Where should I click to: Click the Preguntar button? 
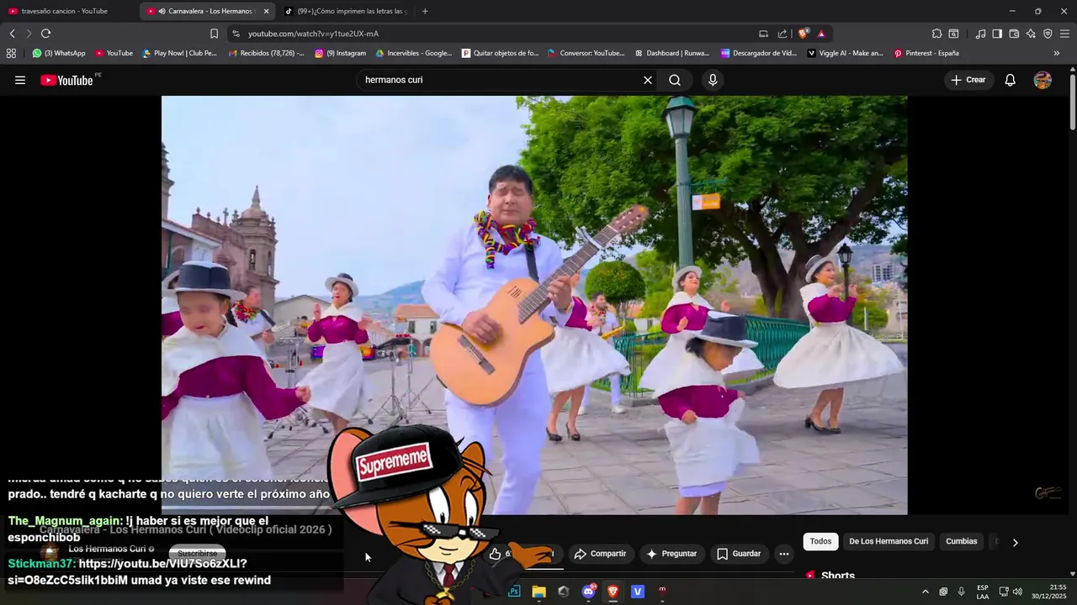(x=671, y=554)
